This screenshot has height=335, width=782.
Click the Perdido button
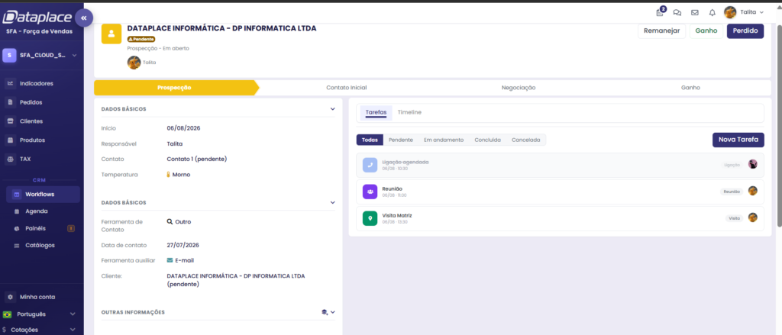click(x=745, y=31)
